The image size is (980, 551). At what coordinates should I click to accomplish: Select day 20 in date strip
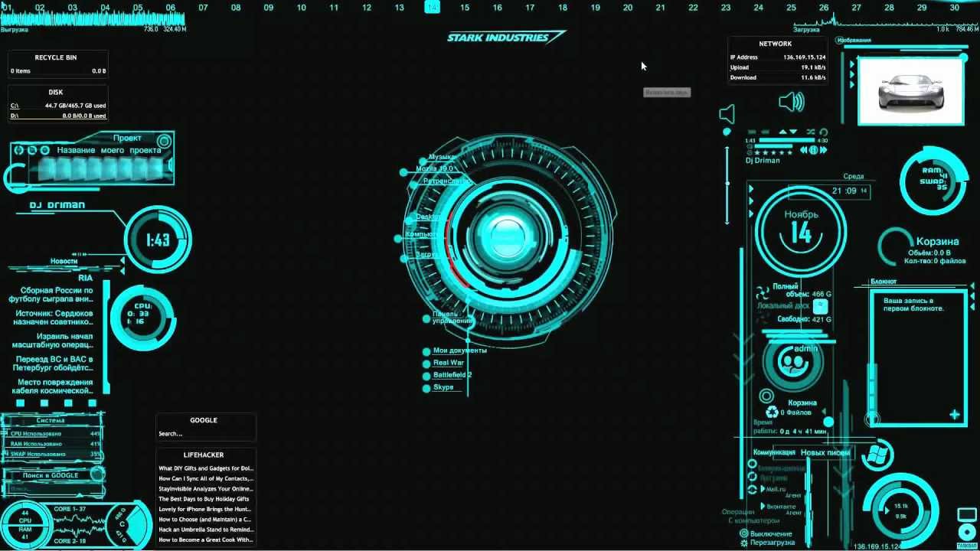coord(628,8)
